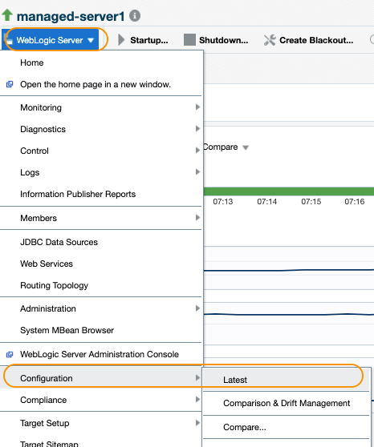Viewport: 374px width, 447px height.
Task: Expand the Monitoring submenu
Action: (101, 107)
